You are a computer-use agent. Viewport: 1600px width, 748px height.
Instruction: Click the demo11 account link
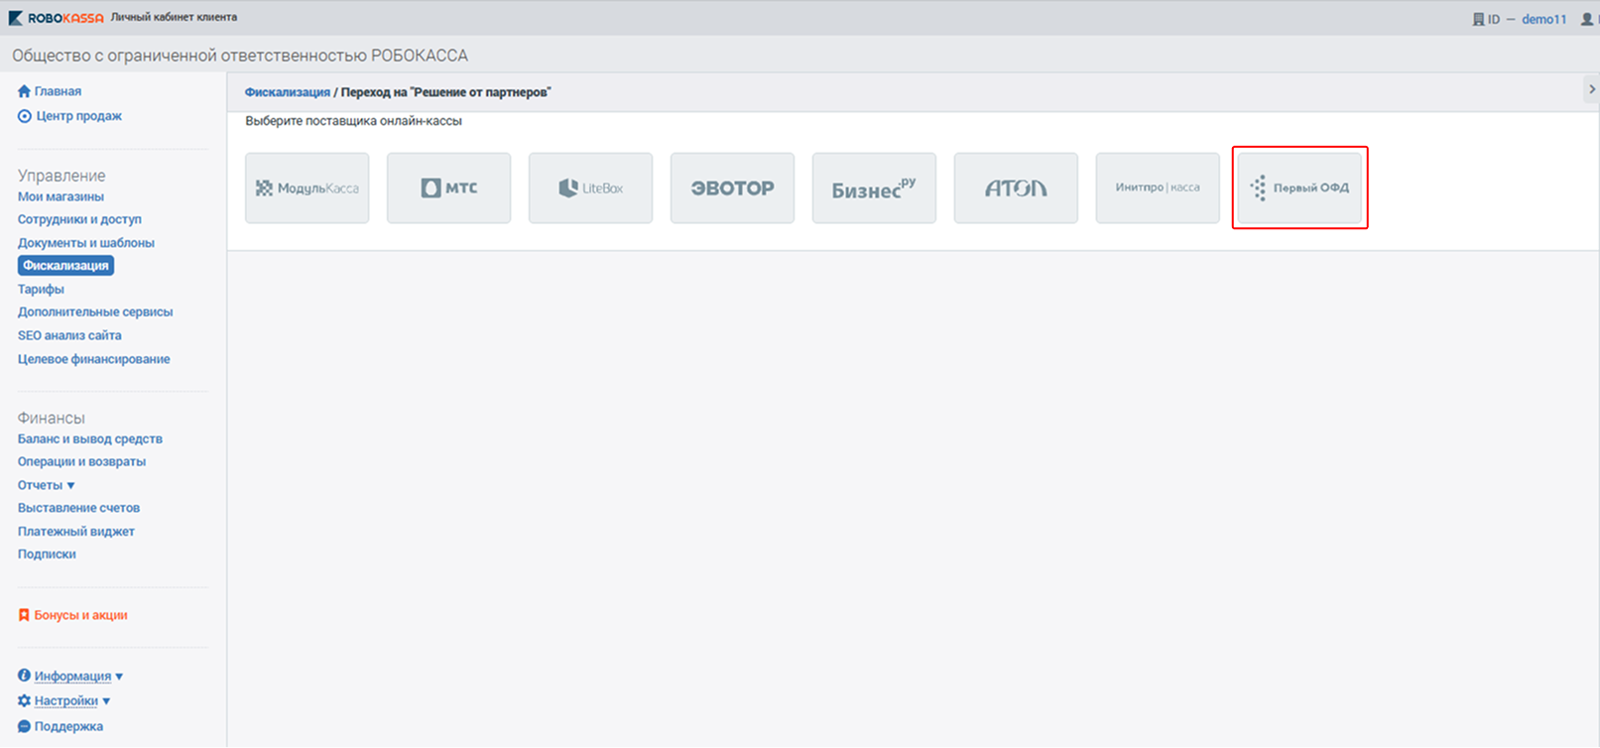1544,19
